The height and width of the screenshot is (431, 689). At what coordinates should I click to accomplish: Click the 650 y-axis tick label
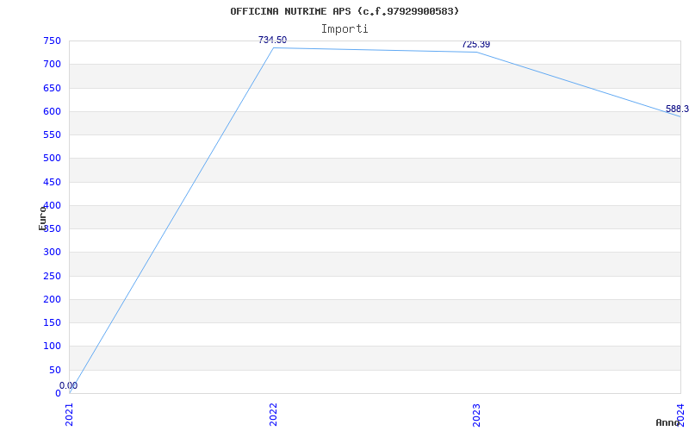[x=52, y=88]
